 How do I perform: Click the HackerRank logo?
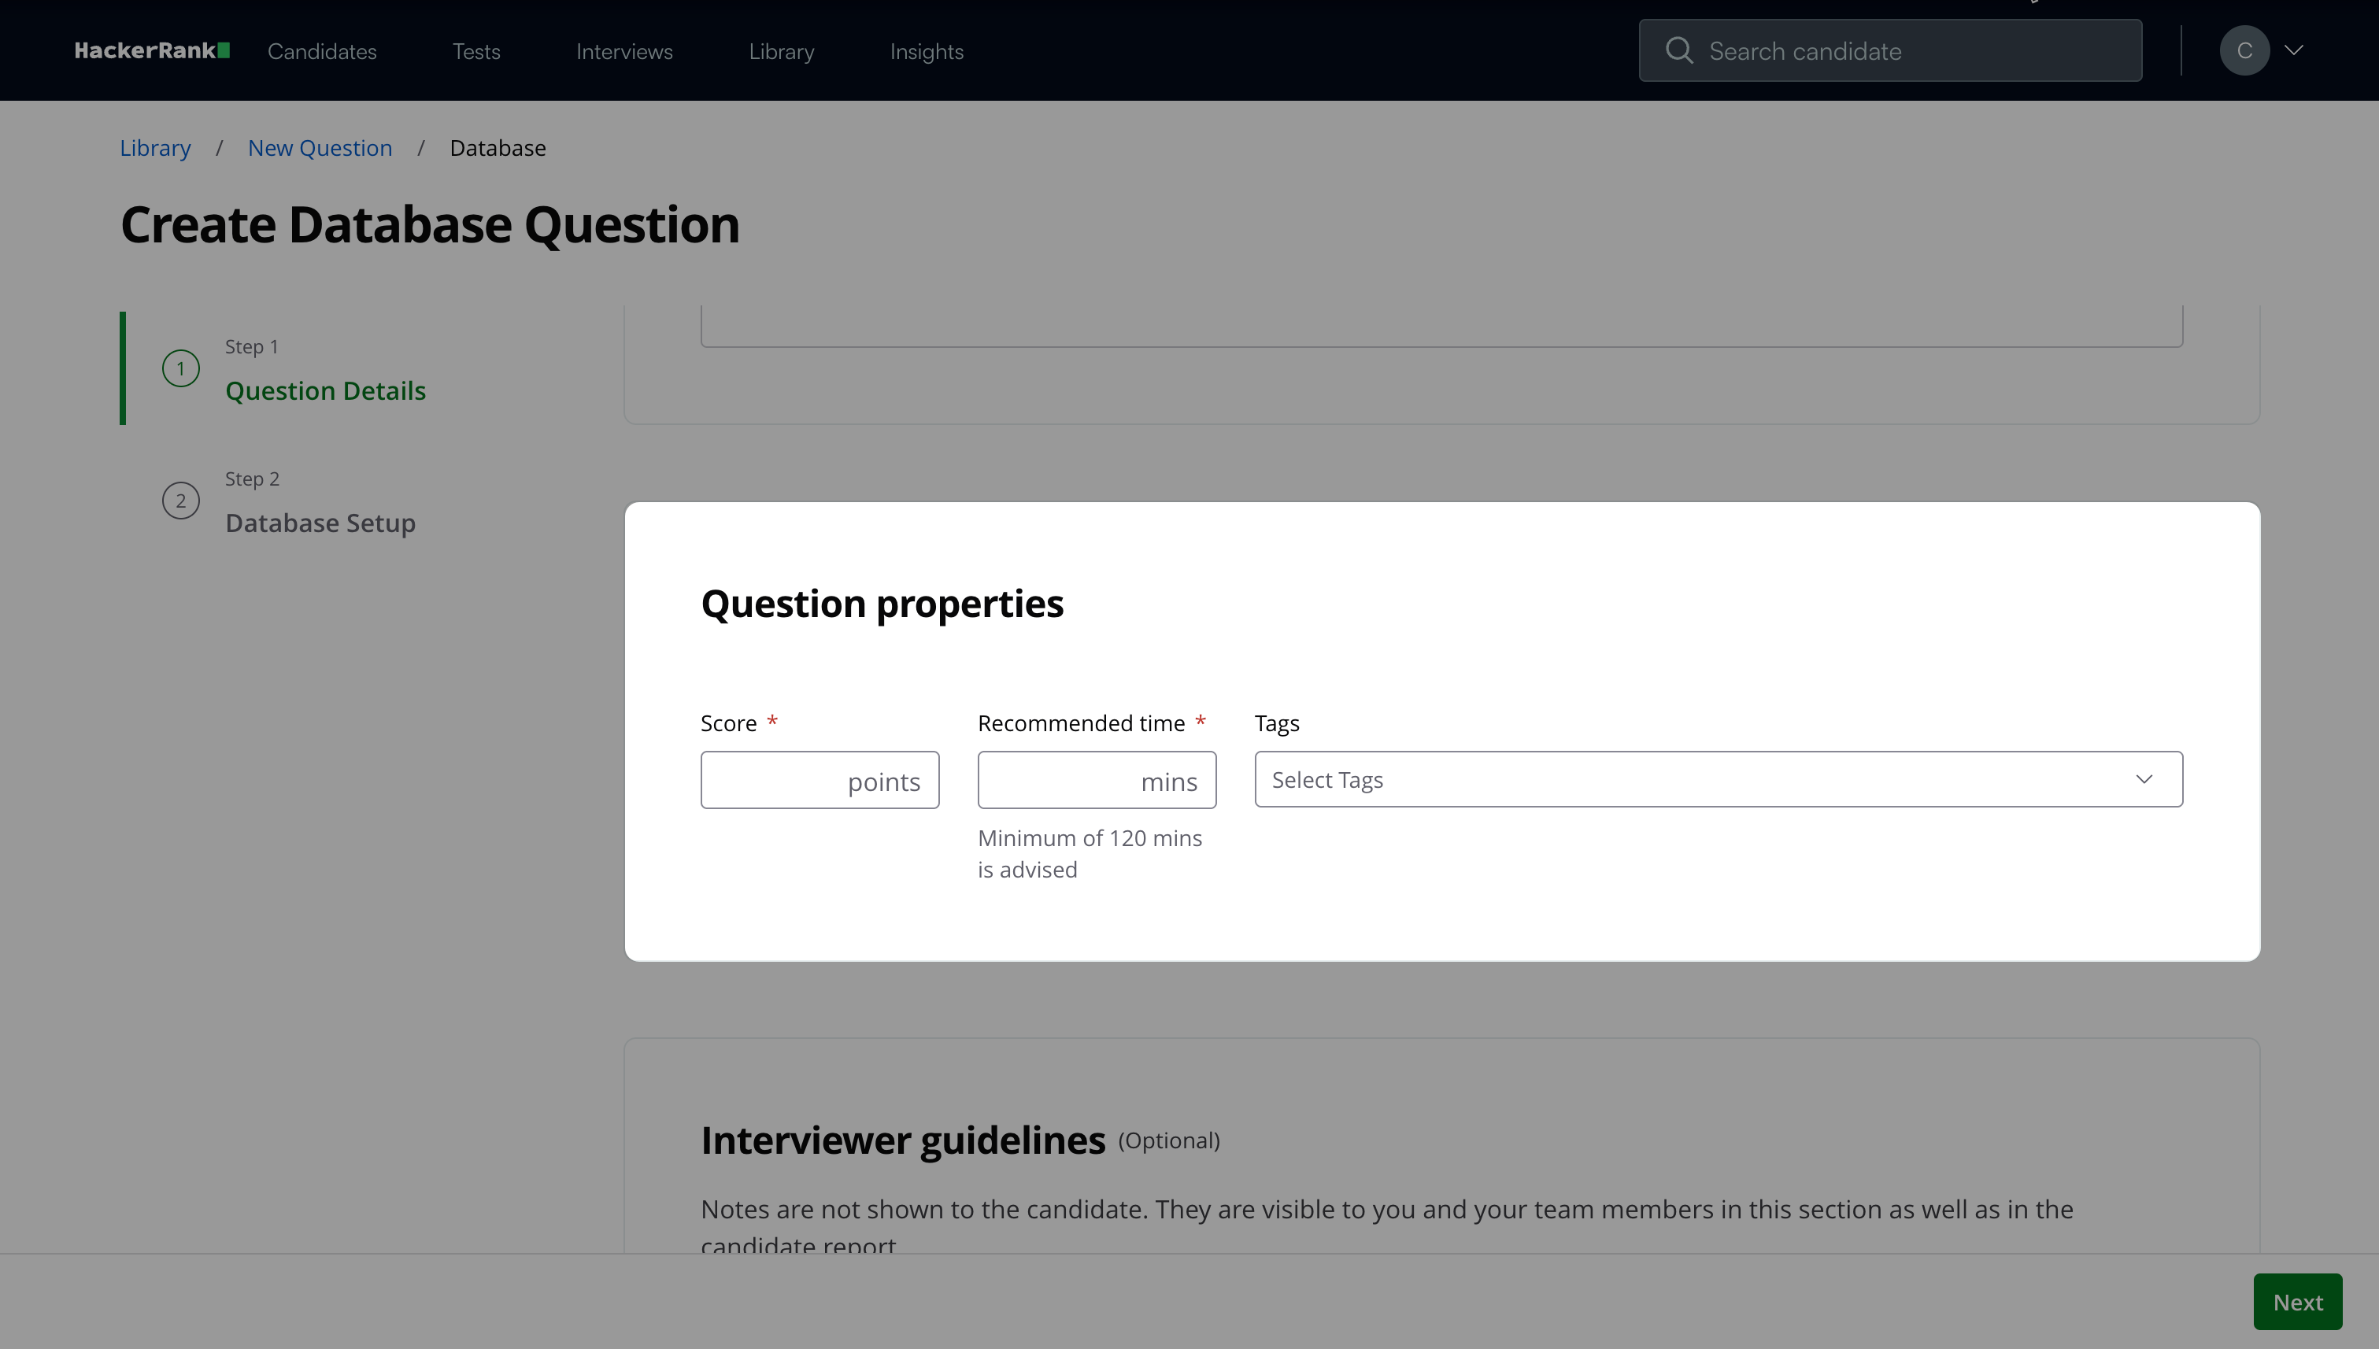tap(152, 51)
